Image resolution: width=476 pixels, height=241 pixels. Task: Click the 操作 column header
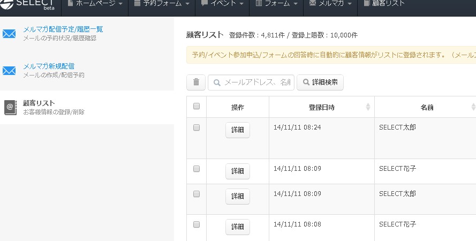[x=238, y=107]
